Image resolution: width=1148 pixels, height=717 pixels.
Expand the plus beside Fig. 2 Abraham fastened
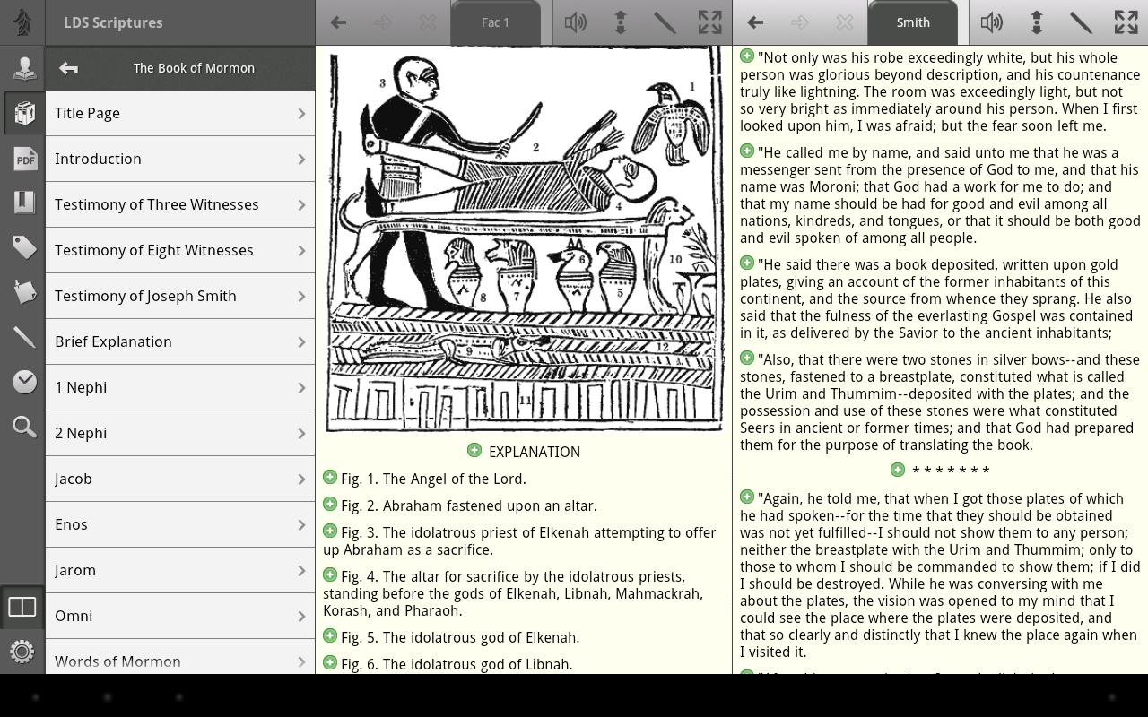click(330, 504)
